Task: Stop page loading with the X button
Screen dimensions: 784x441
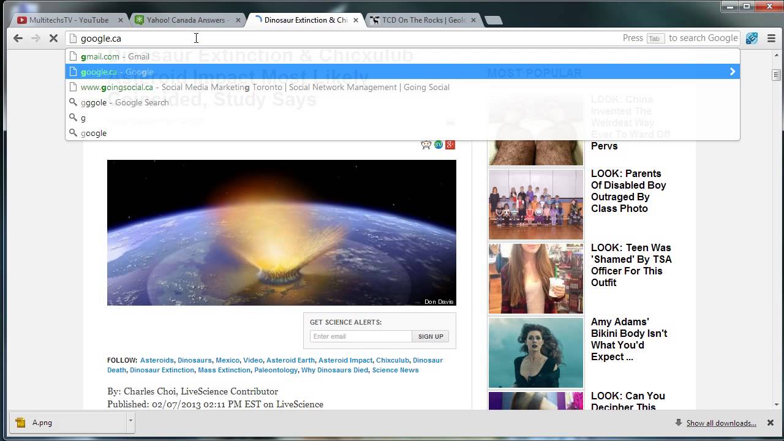Action: tap(53, 38)
